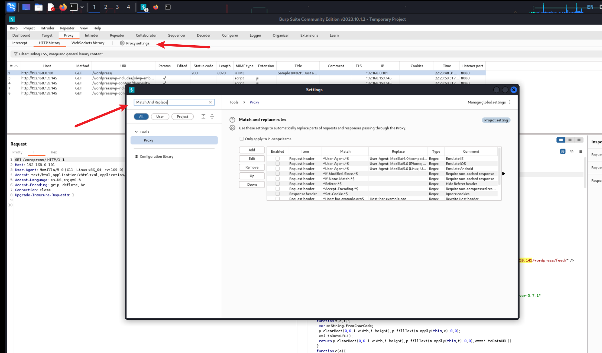Click the Remove rule button
This screenshot has width=602, height=353.
pyautogui.click(x=252, y=167)
